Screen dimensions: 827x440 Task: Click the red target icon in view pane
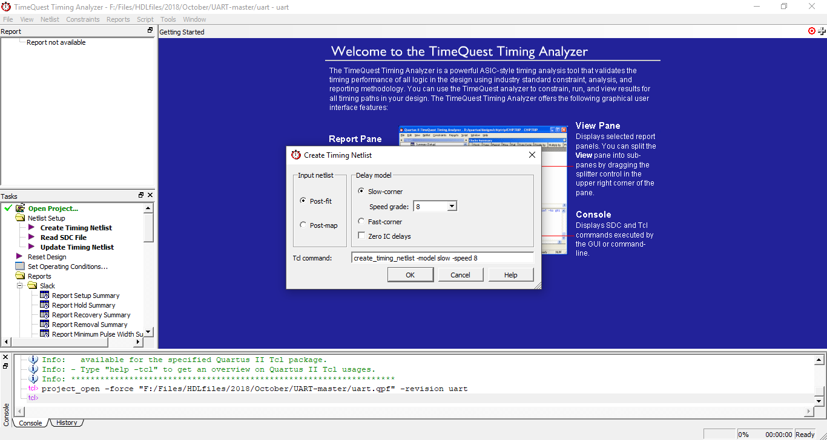[812, 31]
